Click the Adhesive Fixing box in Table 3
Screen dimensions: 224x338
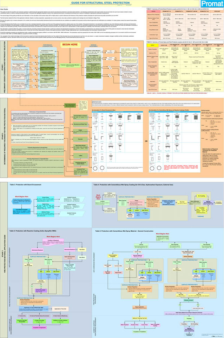(x=46, y=214)
